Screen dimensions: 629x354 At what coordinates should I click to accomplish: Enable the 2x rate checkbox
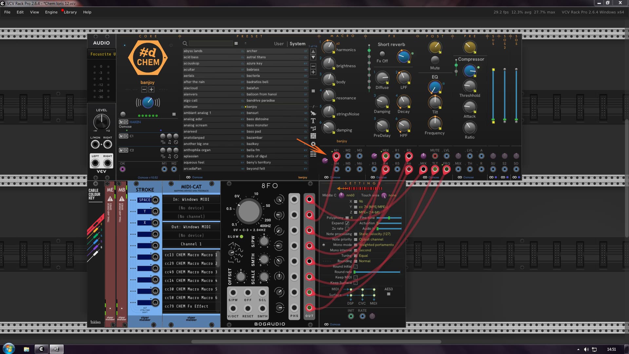click(x=347, y=229)
